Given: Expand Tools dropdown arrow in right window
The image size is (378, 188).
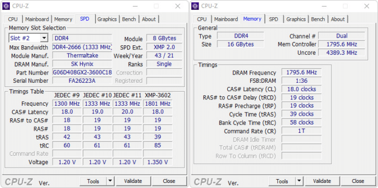Looking at the screenshot, I should tap(299, 181).
